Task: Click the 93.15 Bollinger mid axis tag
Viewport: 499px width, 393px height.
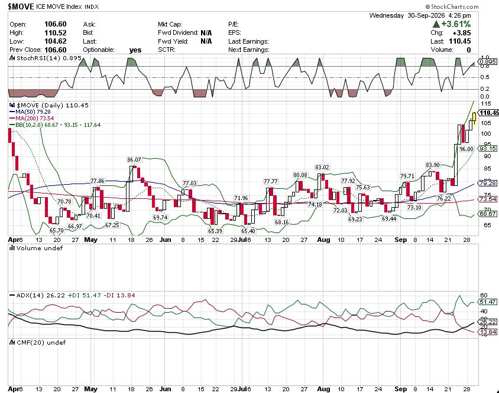Action: [488, 148]
